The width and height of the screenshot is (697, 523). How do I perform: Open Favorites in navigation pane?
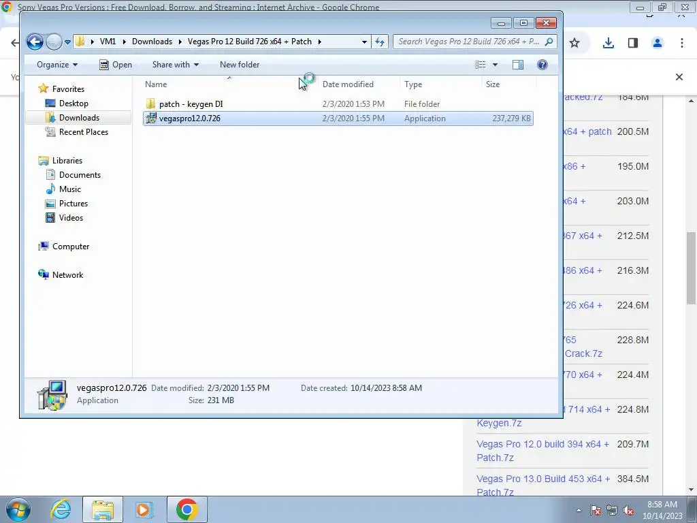tap(68, 89)
